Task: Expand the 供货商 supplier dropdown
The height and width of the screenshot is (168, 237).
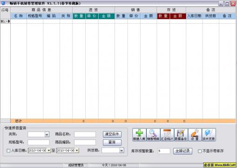Action: [x=122, y=150]
